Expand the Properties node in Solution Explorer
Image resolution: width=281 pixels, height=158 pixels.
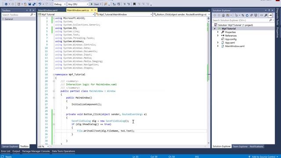click(218, 32)
